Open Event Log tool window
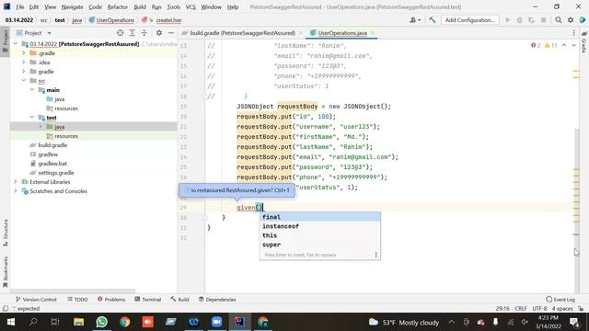Viewport: 589px width, 331px height. [560, 300]
